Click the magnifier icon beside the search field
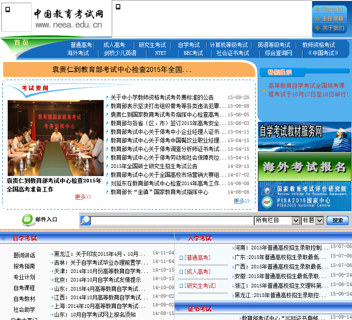 coord(86,220)
